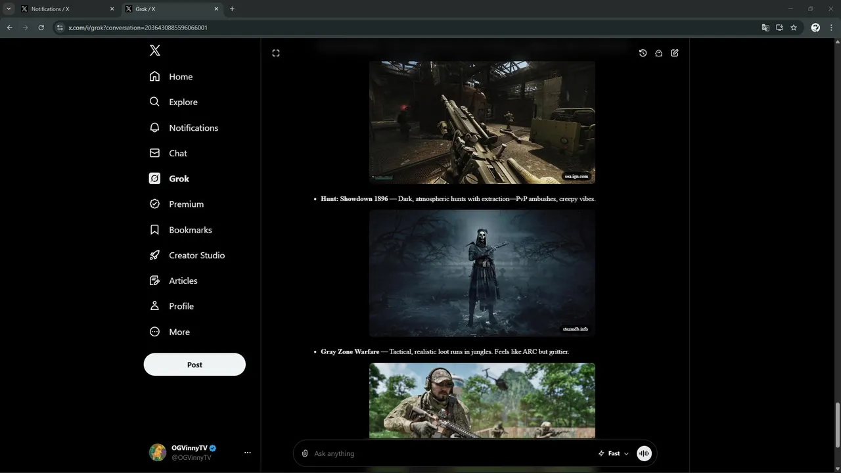Open the Fast mode dropdown
The height and width of the screenshot is (473, 841).
pyautogui.click(x=613, y=453)
